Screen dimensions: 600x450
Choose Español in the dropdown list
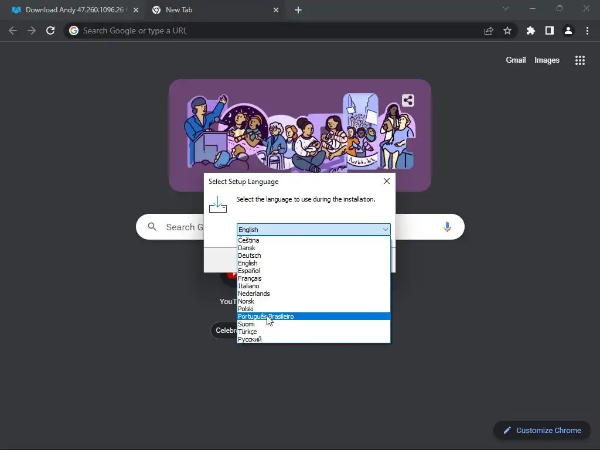314,271
